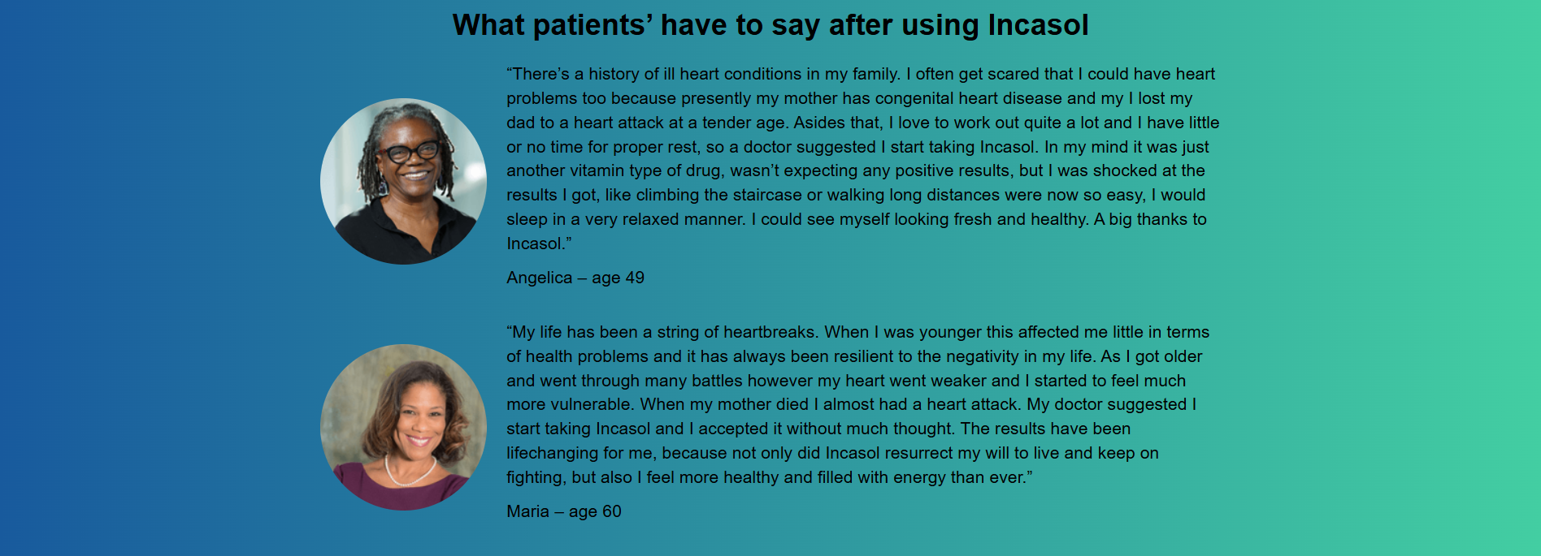The image size is (1541, 556).
Task: Click the 'What patients' have to say' heading
Action: click(770, 25)
